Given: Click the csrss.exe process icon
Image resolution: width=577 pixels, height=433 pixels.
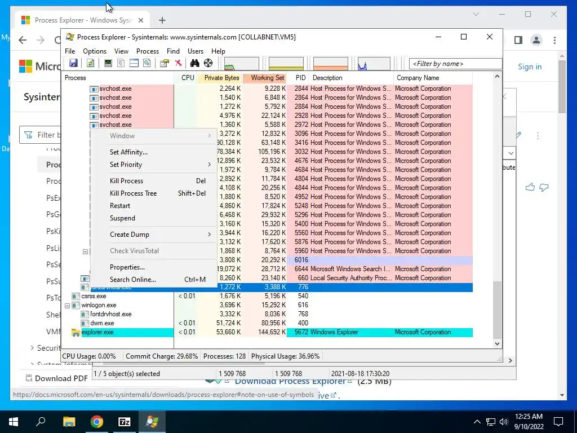Looking at the screenshot, I should (x=76, y=297).
